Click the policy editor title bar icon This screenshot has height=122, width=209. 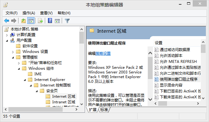[5, 5]
